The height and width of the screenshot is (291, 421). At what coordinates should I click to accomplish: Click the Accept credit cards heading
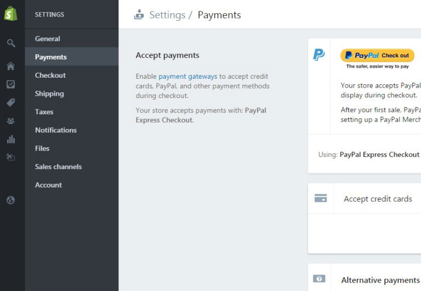coord(378,199)
